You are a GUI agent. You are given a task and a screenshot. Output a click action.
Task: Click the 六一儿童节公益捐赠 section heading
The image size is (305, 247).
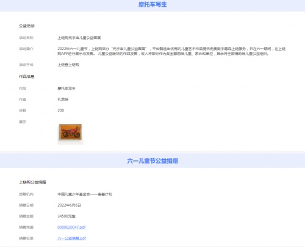click(152, 161)
